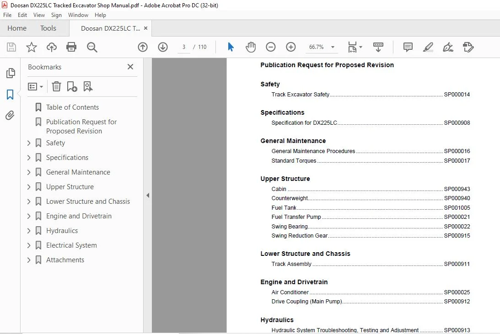Expand the Upper Structure bookmark

(x=29, y=186)
